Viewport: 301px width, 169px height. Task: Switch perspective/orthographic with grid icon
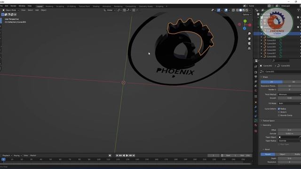click(x=249, y=48)
